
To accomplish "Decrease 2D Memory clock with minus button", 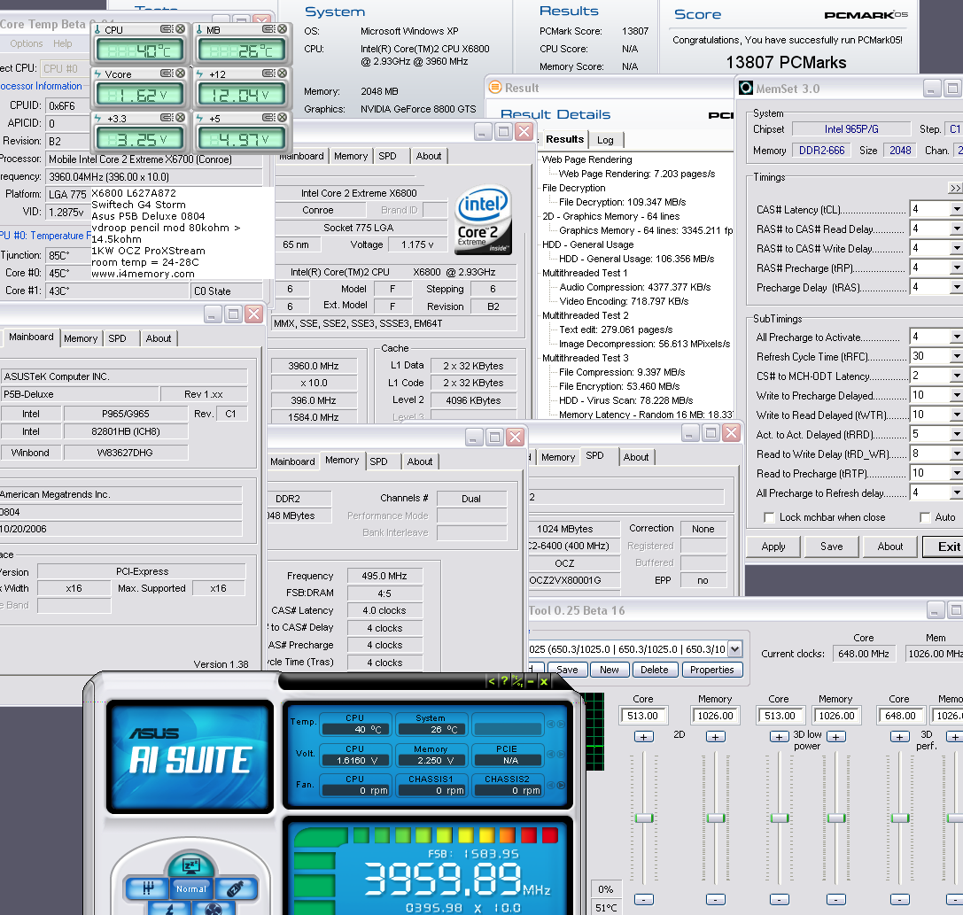I will 716,900.
